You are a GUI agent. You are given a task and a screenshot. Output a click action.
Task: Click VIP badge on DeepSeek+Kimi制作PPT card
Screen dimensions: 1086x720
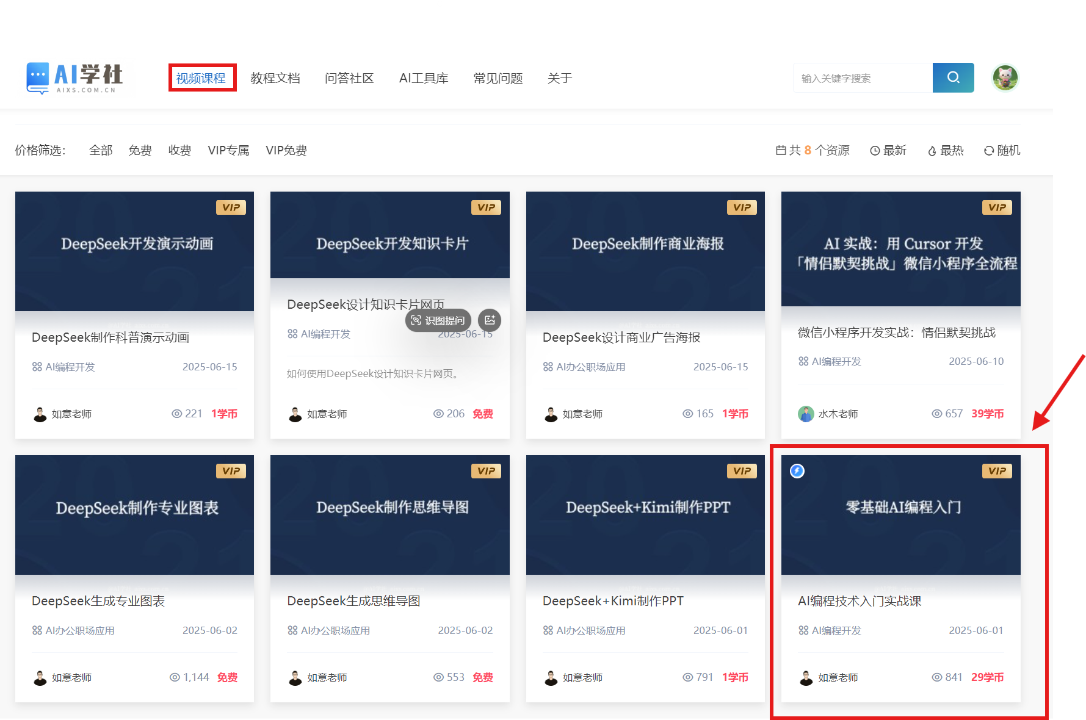coord(742,471)
